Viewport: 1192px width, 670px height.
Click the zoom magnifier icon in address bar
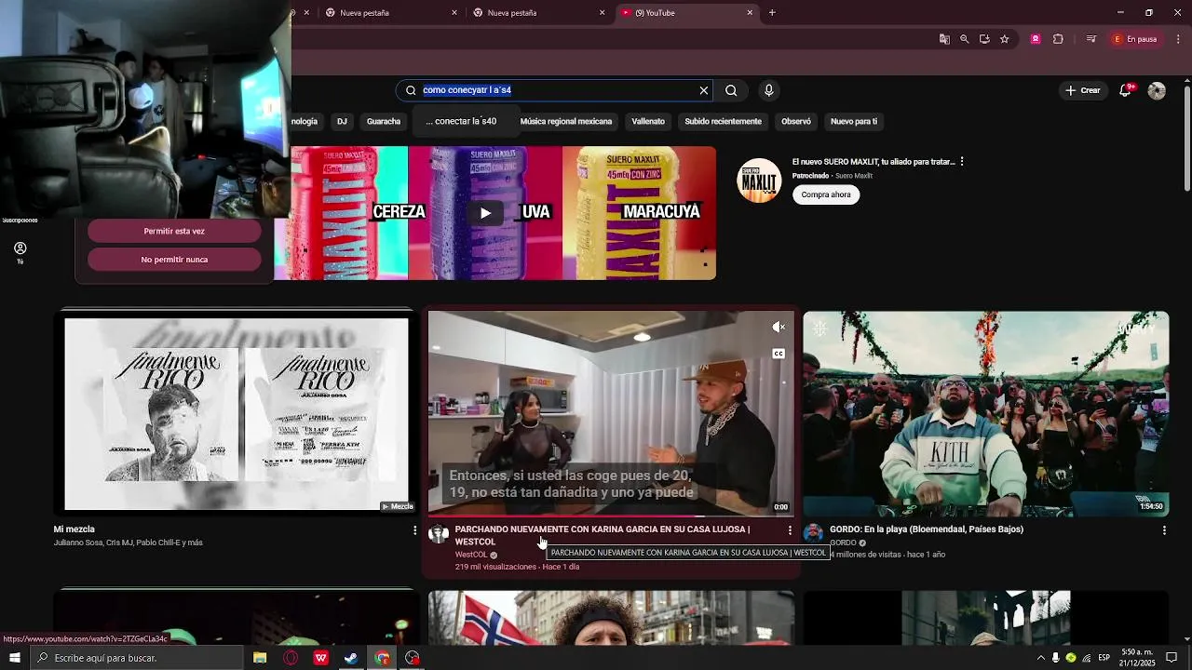[x=964, y=39]
